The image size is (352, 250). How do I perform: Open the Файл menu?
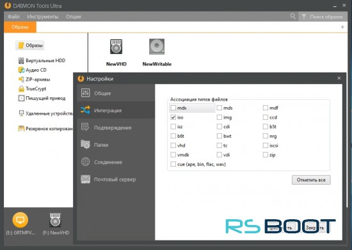pos(13,17)
